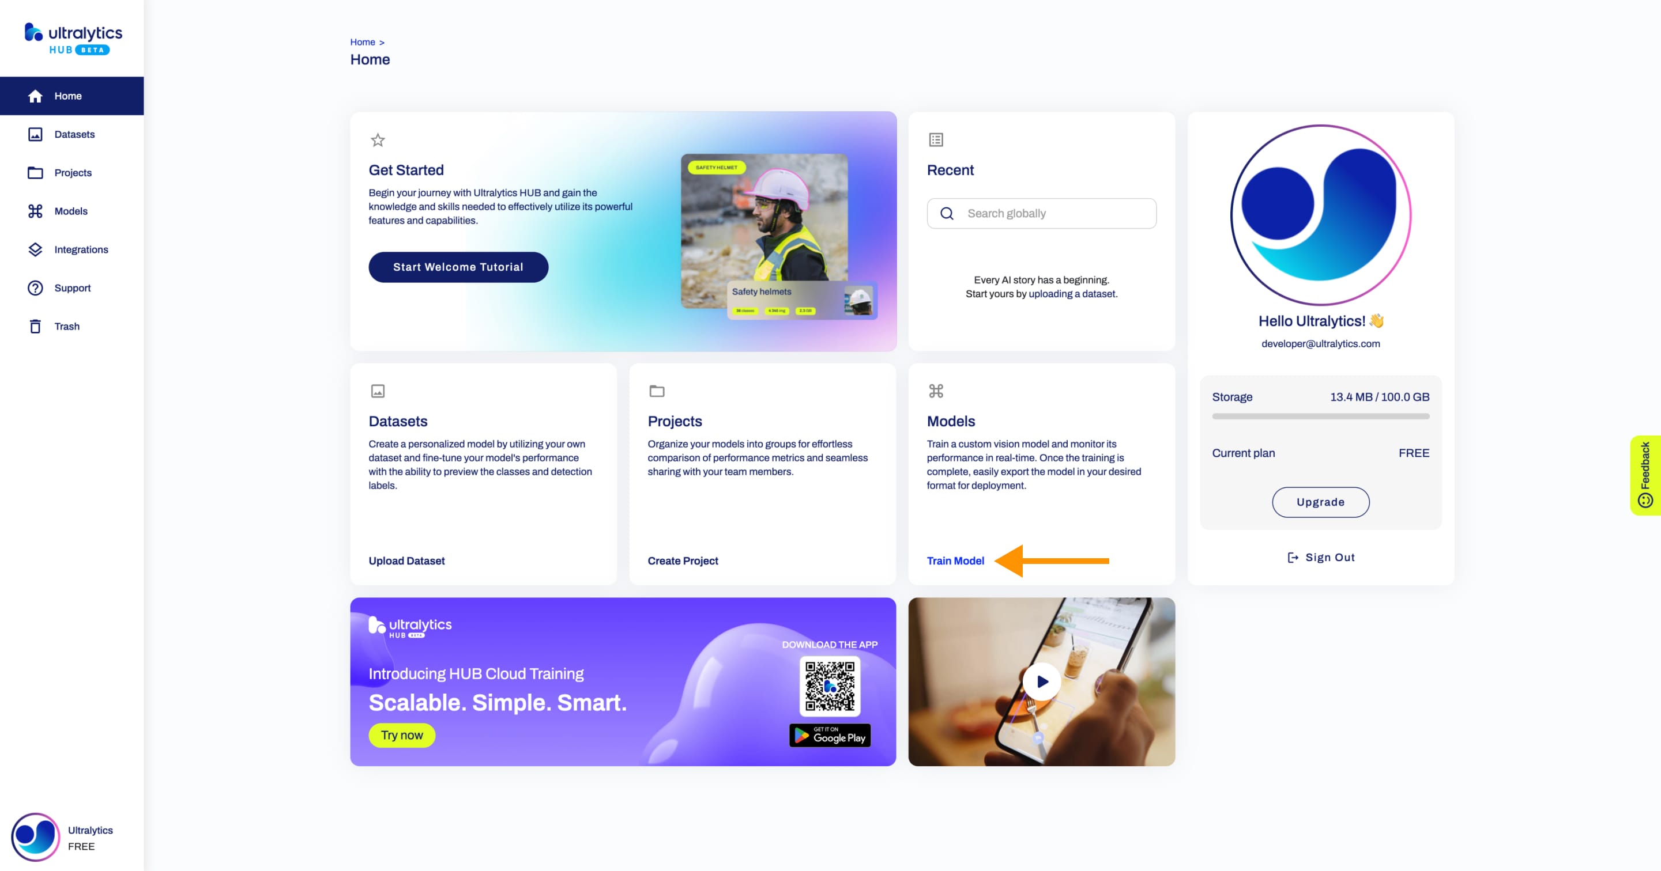Click the Models icon in sidebar
The height and width of the screenshot is (871, 1661).
click(36, 211)
